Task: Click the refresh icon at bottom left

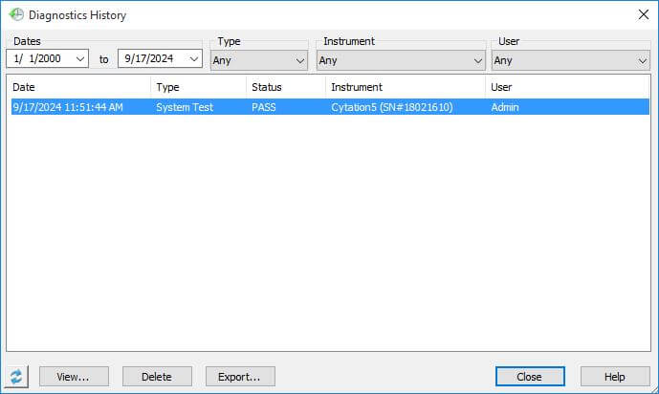Action: coord(15,377)
